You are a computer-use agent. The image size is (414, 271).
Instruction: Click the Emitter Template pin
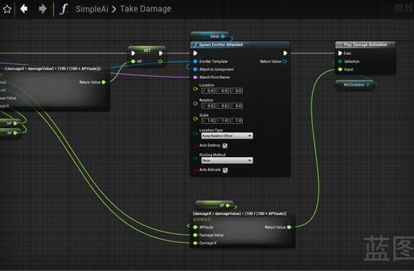tap(196, 62)
